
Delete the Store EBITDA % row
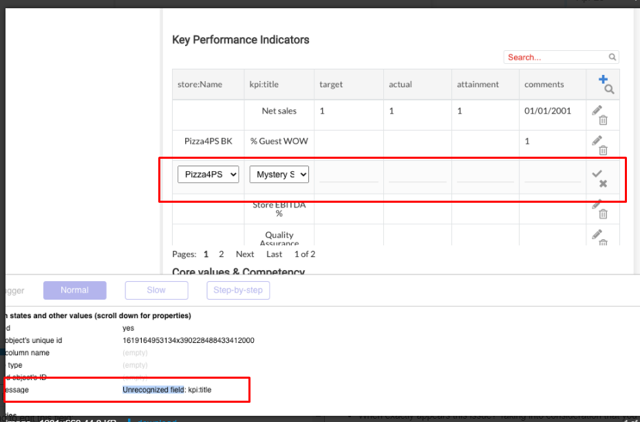click(604, 214)
